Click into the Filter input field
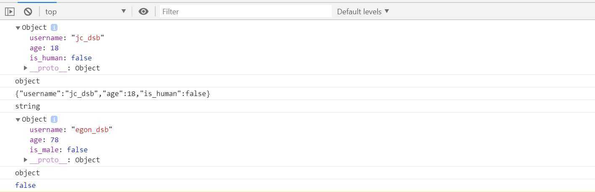The width and height of the screenshot is (595, 192). coord(246,11)
